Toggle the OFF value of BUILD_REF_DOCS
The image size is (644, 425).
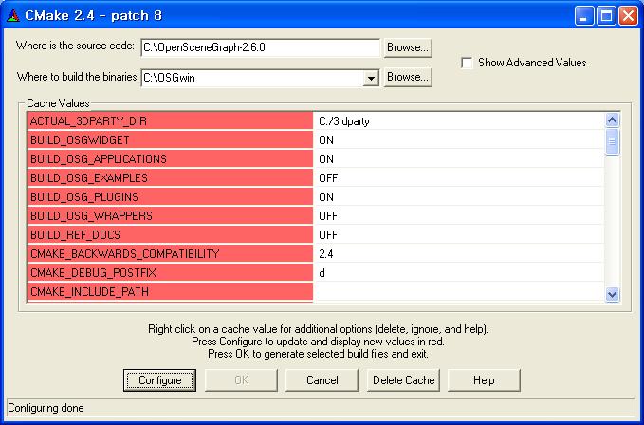coord(459,235)
